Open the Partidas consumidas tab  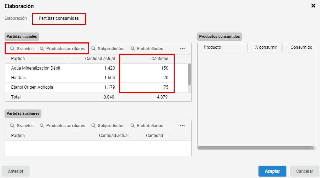coord(59,18)
